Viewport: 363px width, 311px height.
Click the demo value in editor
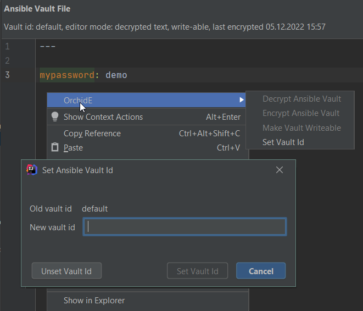pyautogui.click(x=116, y=75)
